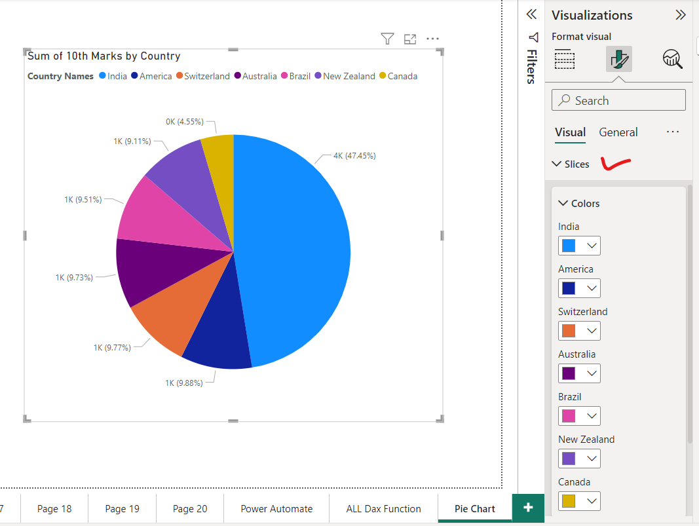
Task: Open the Analytics pane magnifying glass icon
Action: (671, 58)
